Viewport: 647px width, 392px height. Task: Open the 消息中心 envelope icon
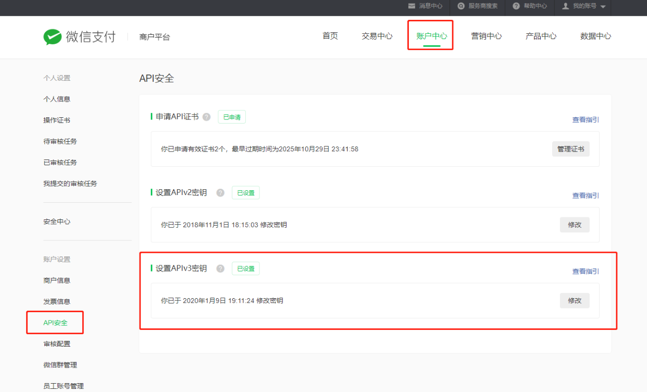[412, 6]
